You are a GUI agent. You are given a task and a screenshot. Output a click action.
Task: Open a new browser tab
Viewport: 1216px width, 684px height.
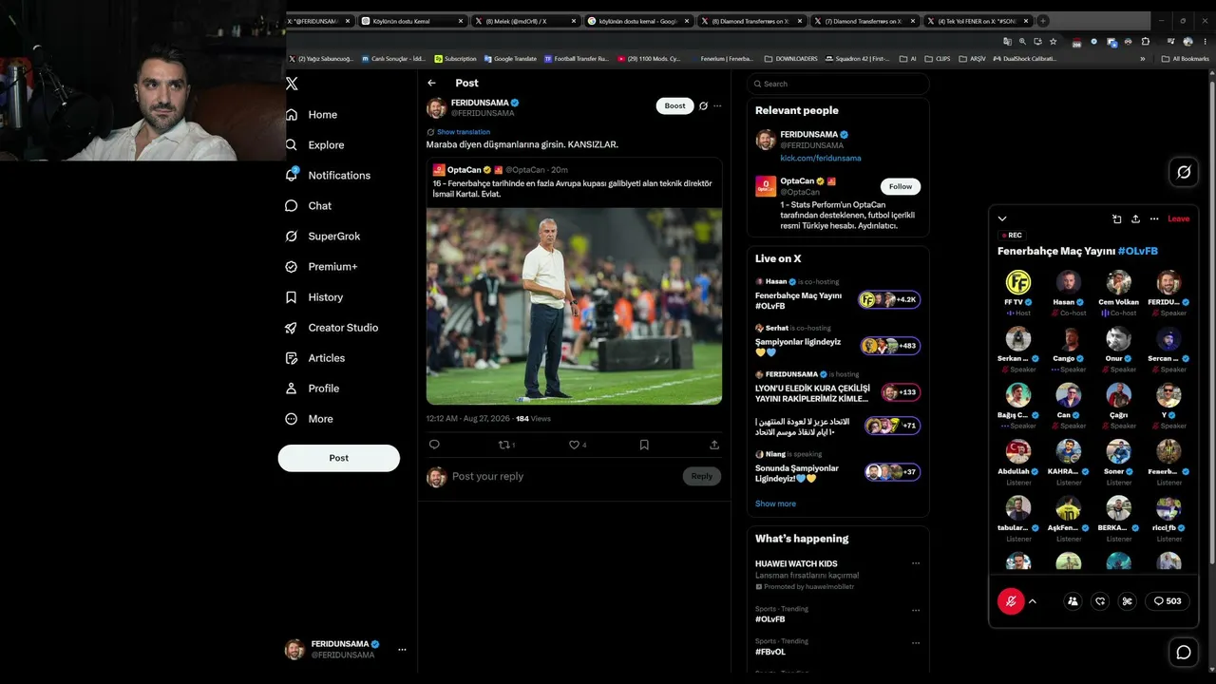click(1043, 21)
